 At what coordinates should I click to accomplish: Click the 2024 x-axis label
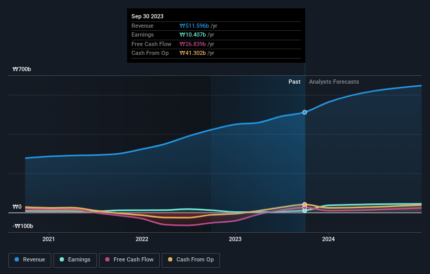(x=328, y=239)
